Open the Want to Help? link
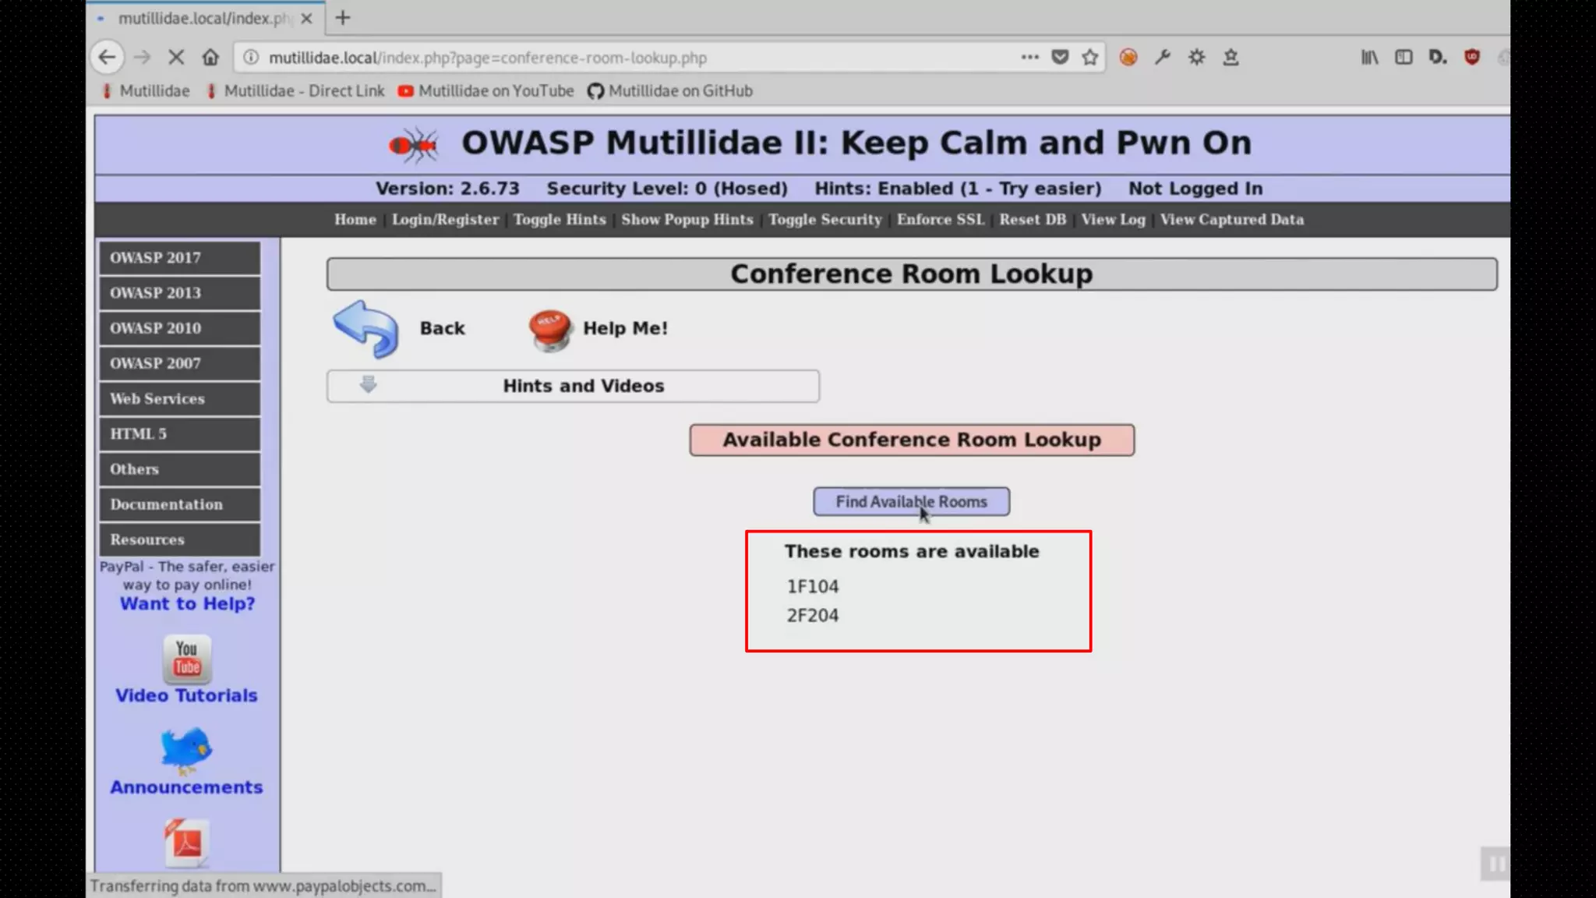Viewport: 1596px width, 898px height. 187,604
